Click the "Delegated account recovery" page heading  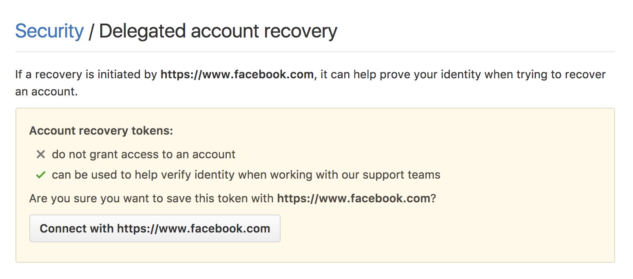point(218,31)
